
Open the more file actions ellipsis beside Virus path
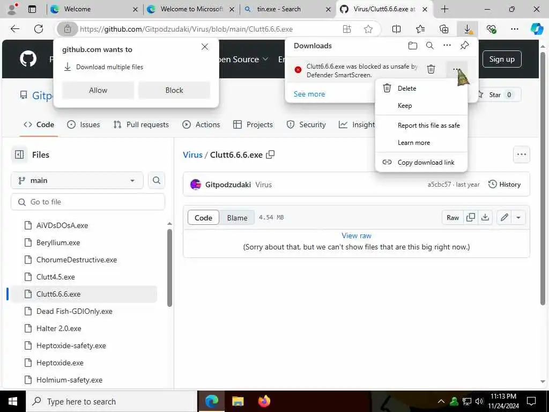tap(521, 154)
